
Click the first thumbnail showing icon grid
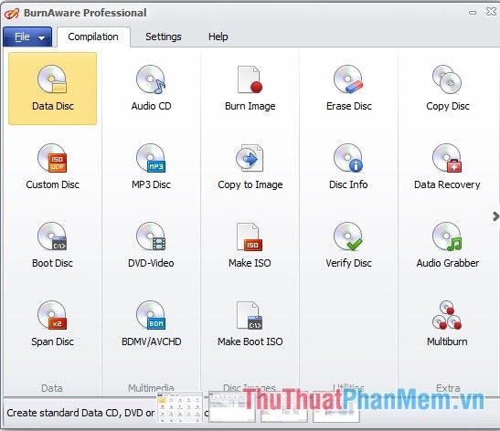click(x=180, y=408)
